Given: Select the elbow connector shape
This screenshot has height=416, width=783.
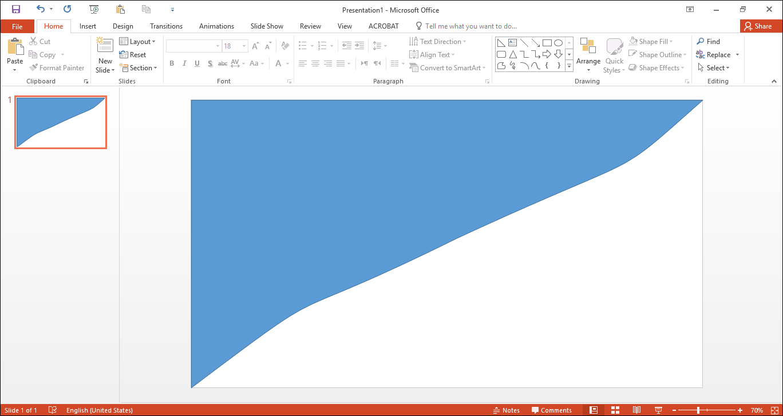Looking at the screenshot, I should point(524,54).
